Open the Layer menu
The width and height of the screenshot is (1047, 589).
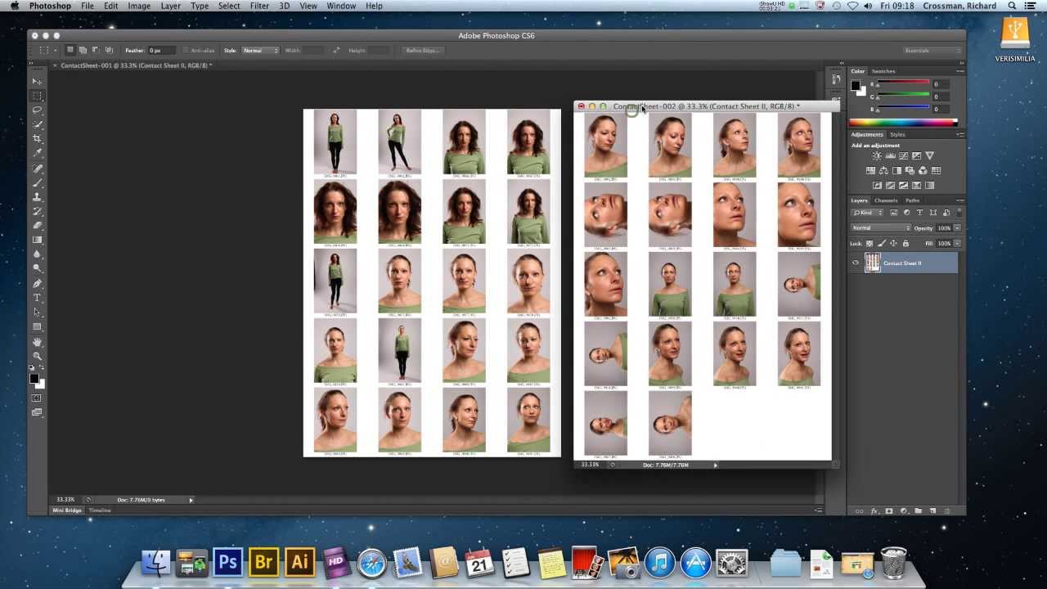[x=171, y=6]
